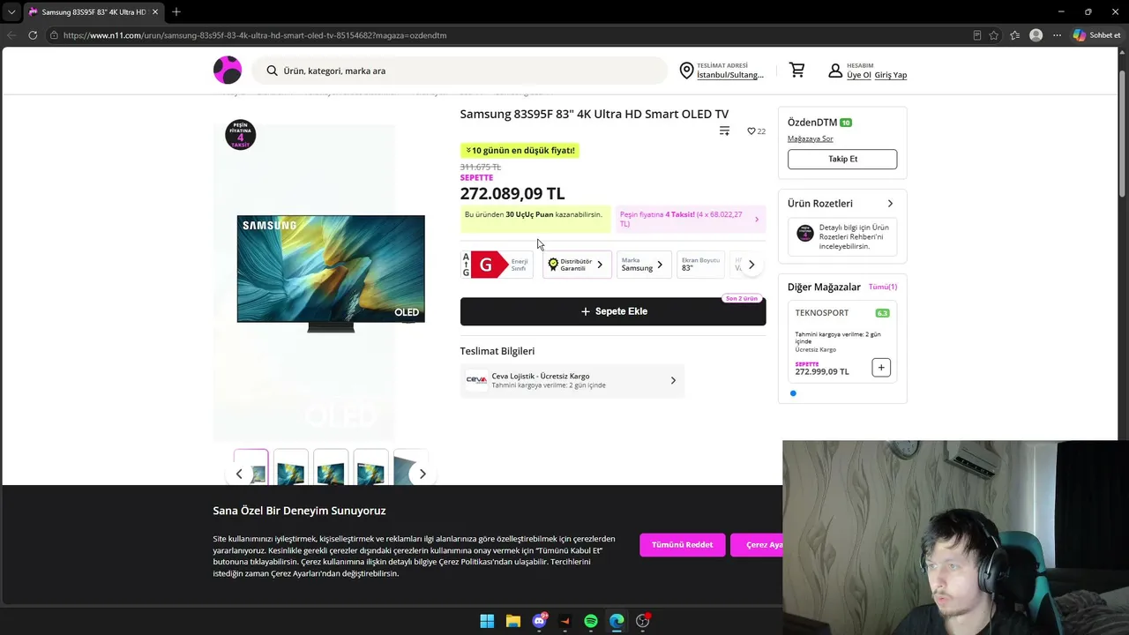Click the 10 günün en düşük fiyatı badge

coord(520,151)
